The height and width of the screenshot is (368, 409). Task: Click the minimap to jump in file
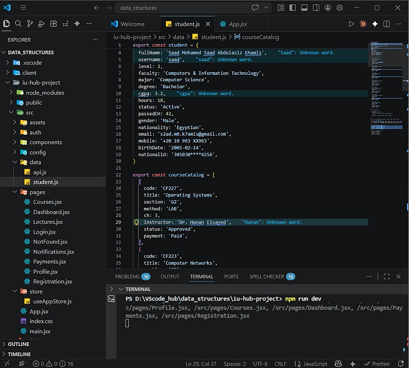386,89
